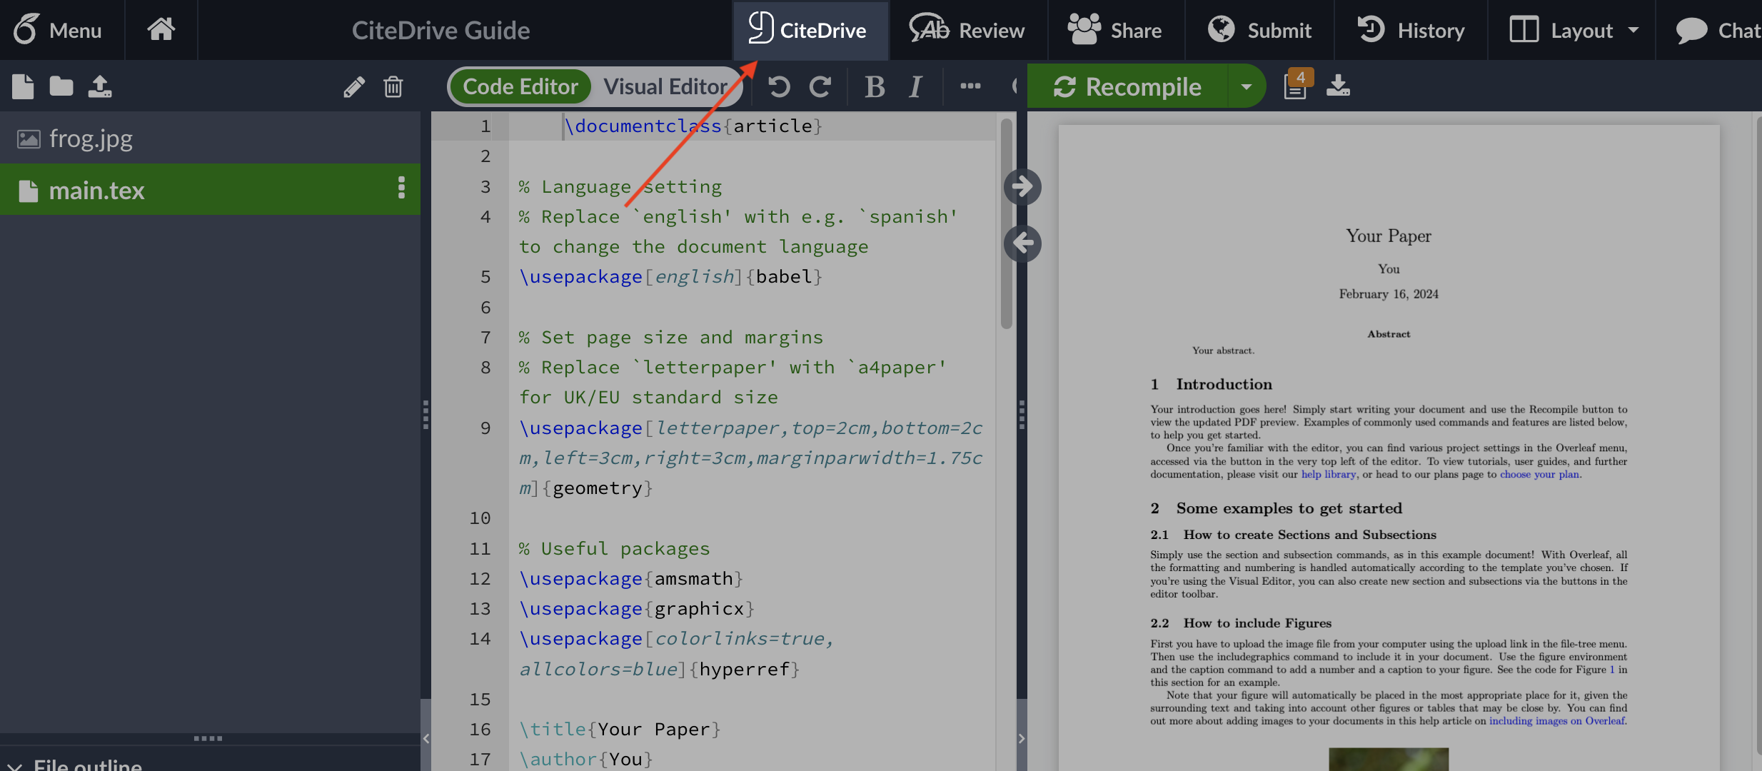Open the Menu in top-left

point(61,29)
